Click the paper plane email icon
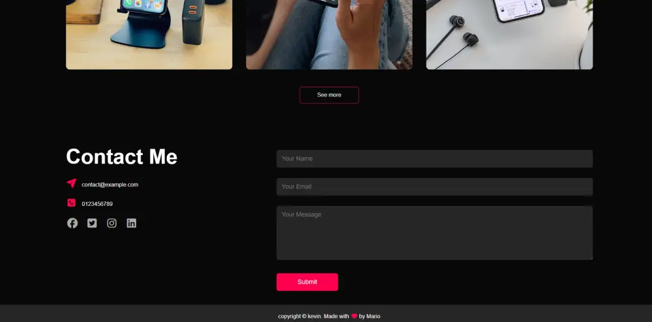The image size is (652, 322). click(x=72, y=183)
